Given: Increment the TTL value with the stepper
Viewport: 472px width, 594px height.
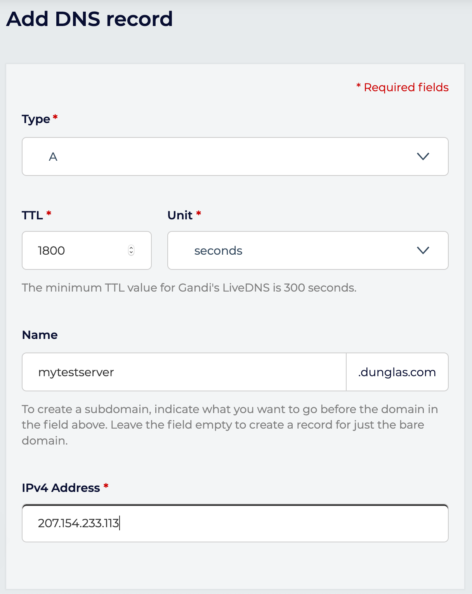Looking at the screenshot, I should (132, 248).
